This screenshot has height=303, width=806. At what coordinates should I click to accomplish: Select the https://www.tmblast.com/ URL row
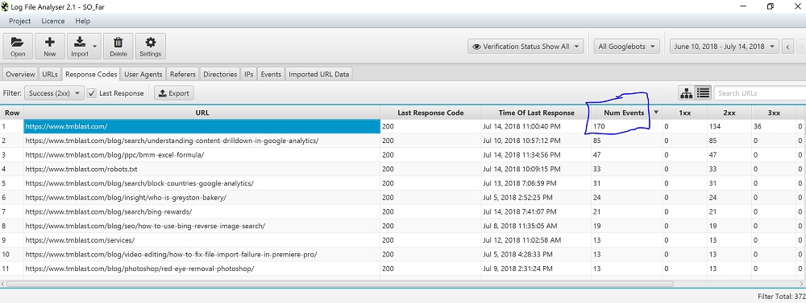click(202, 126)
